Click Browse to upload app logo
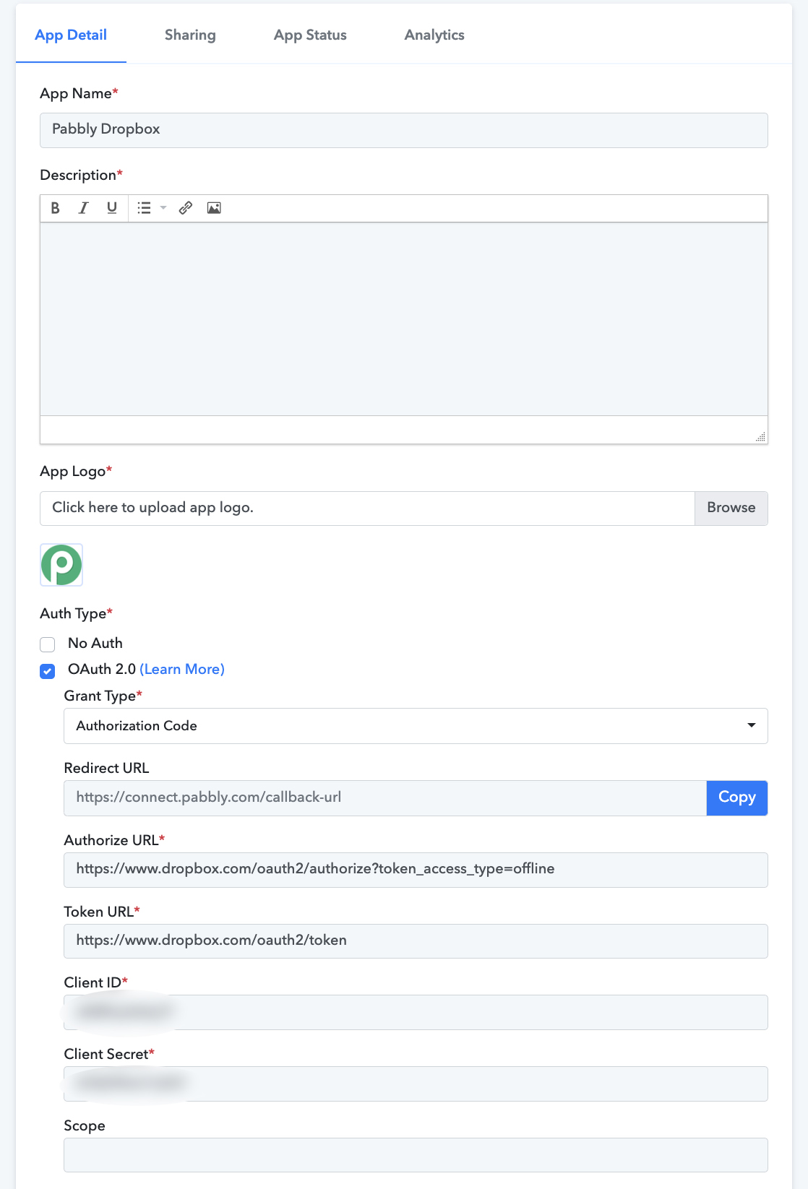This screenshot has height=1189, width=808. pos(731,508)
